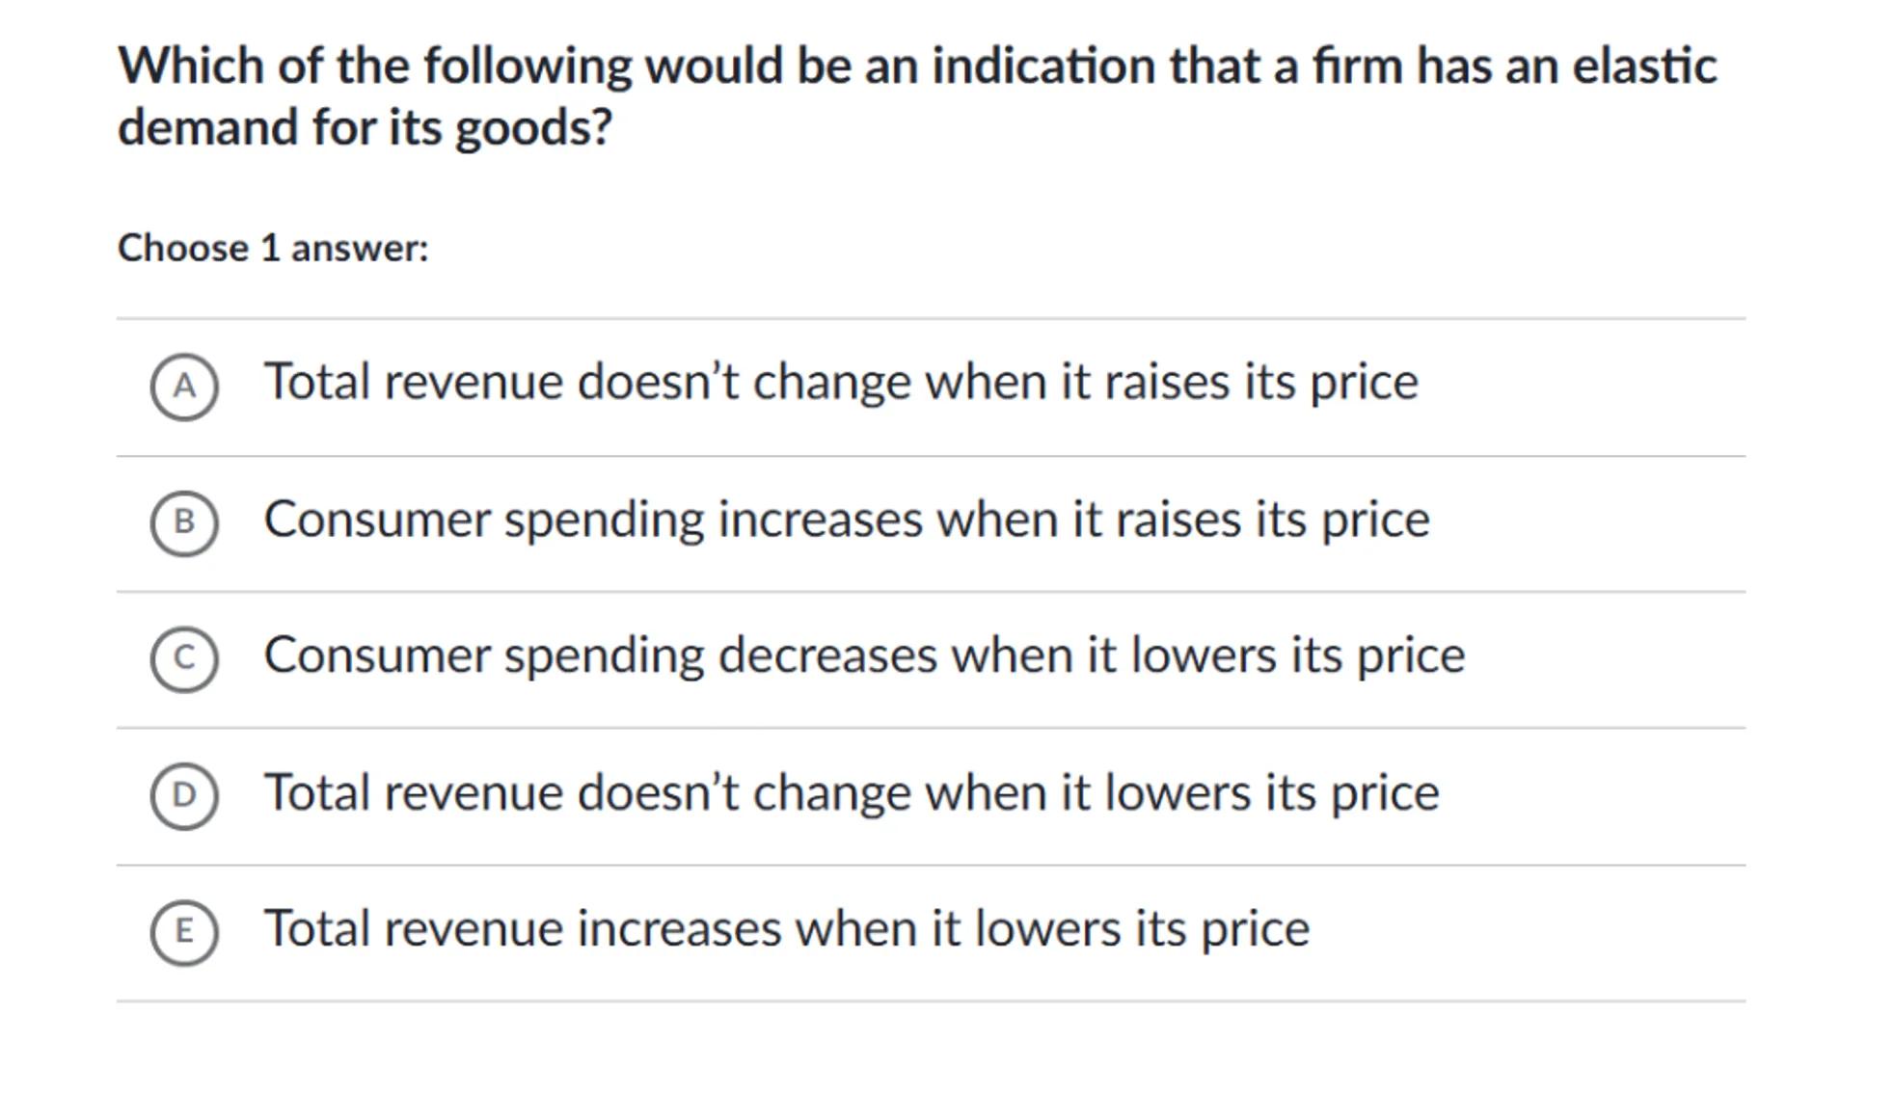
Task: Select radio button B
Action: (x=184, y=522)
